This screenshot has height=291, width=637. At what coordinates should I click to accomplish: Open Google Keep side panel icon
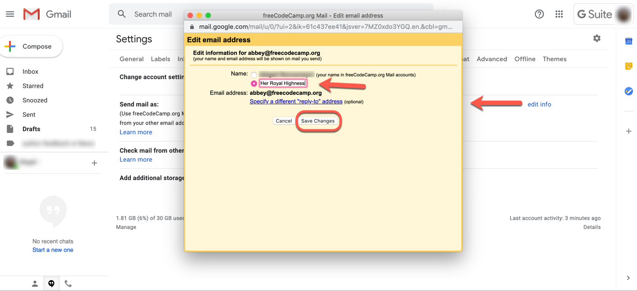(x=629, y=66)
